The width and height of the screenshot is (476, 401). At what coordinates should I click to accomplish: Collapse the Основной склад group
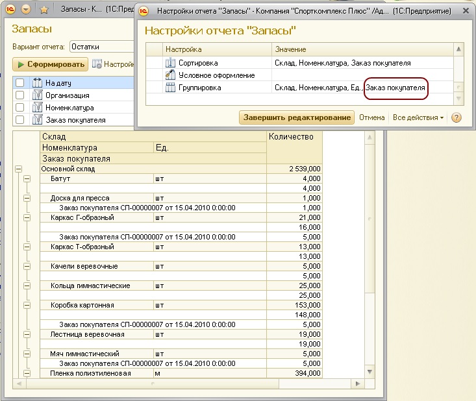tap(18, 169)
